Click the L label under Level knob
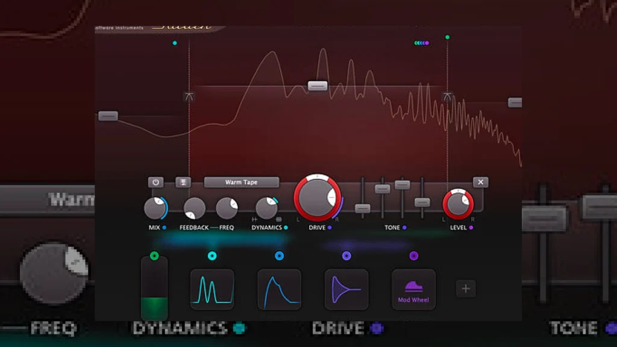This screenshot has width=617, height=347. (x=443, y=219)
